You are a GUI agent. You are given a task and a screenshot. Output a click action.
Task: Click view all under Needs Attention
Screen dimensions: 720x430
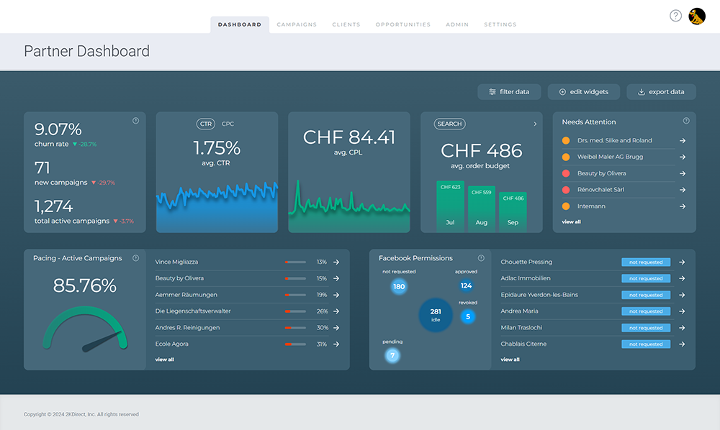[571, 221]
